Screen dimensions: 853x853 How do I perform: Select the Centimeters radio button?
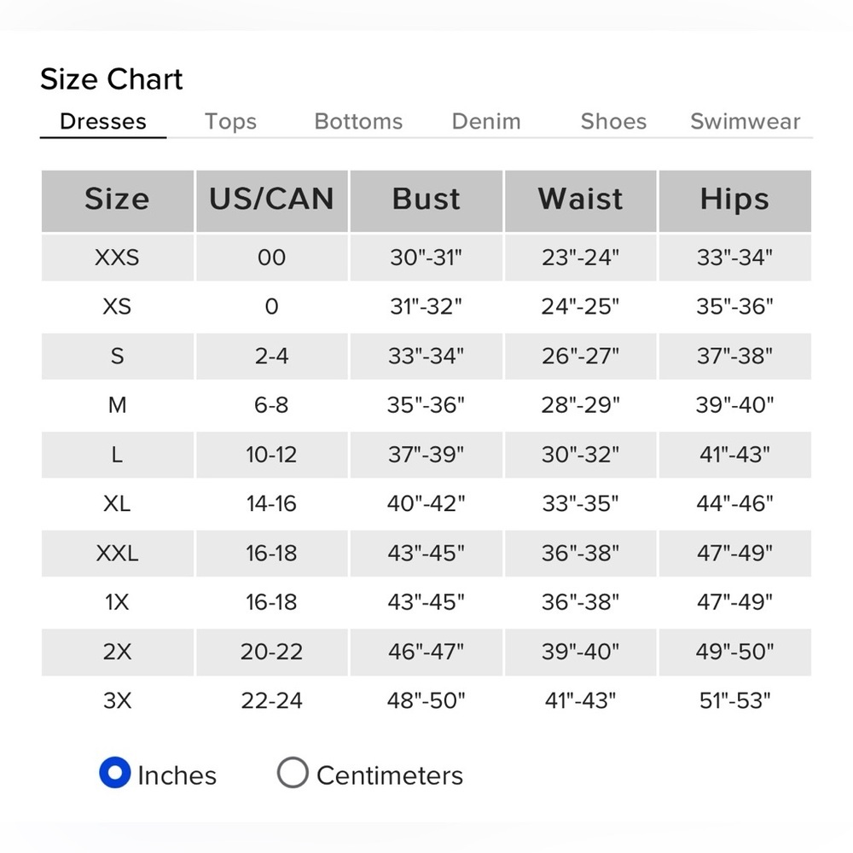[293, 773]
